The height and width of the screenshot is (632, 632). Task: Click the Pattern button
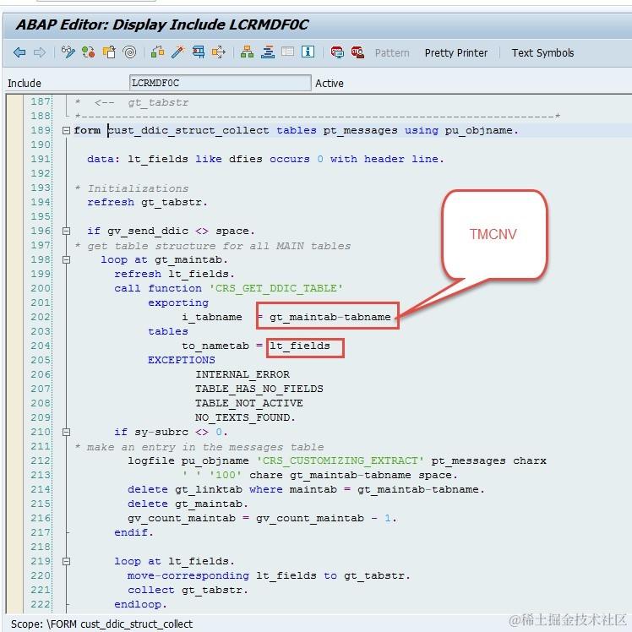pos(392,53)
